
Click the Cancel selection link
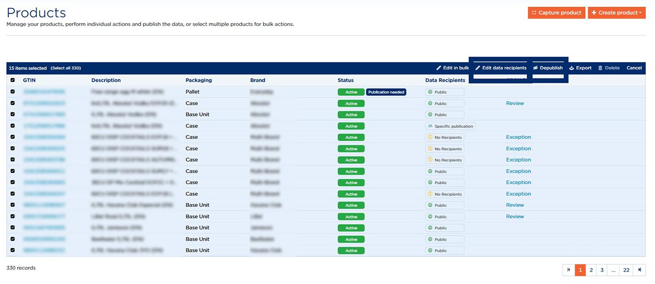click(x=634, y=68)
